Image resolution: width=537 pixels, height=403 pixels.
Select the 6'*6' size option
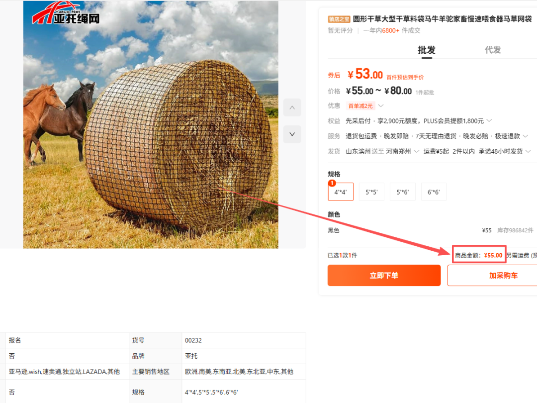click(x=434, y=192)
